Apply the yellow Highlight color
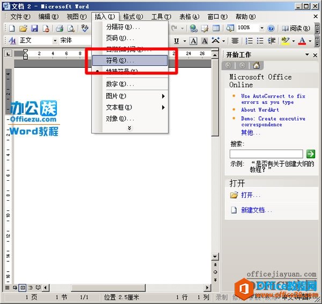The height and width of the screenshot is (304, 322). pyautogui.click(x=286, y=41)
